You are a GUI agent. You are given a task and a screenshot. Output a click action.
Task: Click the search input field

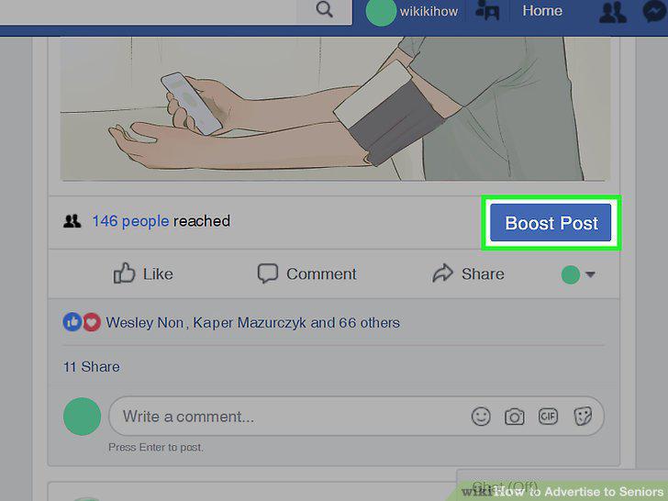(x=149, y=11)
